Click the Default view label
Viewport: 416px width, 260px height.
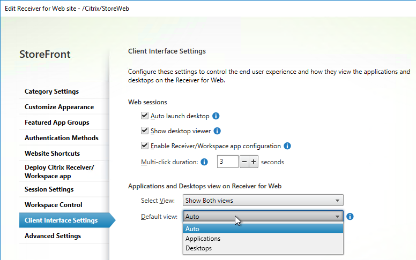[159, 217]
